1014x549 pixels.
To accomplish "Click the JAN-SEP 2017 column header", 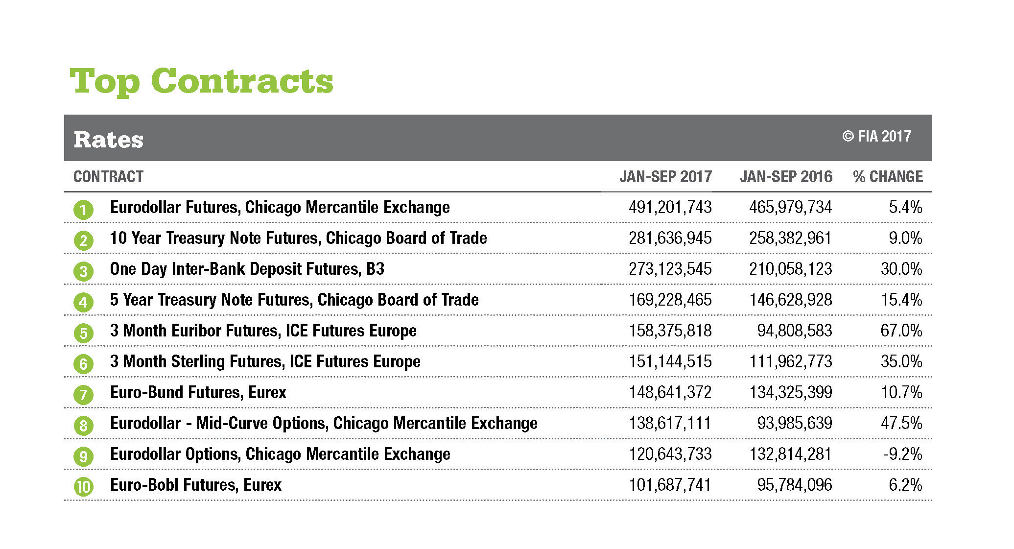I will pos(665,177).
